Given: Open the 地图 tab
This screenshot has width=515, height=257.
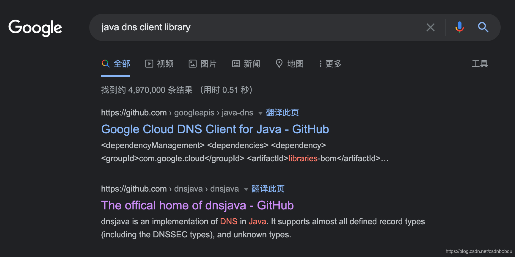Looking at the screenshot, I should tap(290, 64).
